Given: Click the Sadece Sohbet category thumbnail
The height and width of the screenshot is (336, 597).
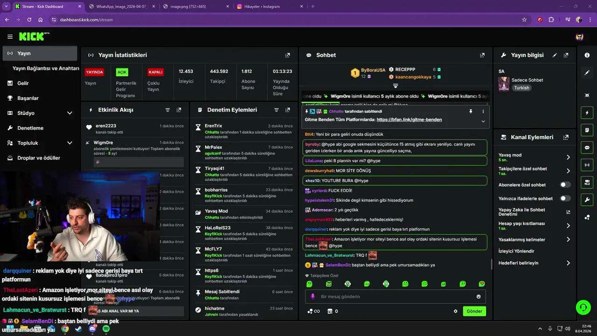Looking at the screenshot, I should 504,84.
